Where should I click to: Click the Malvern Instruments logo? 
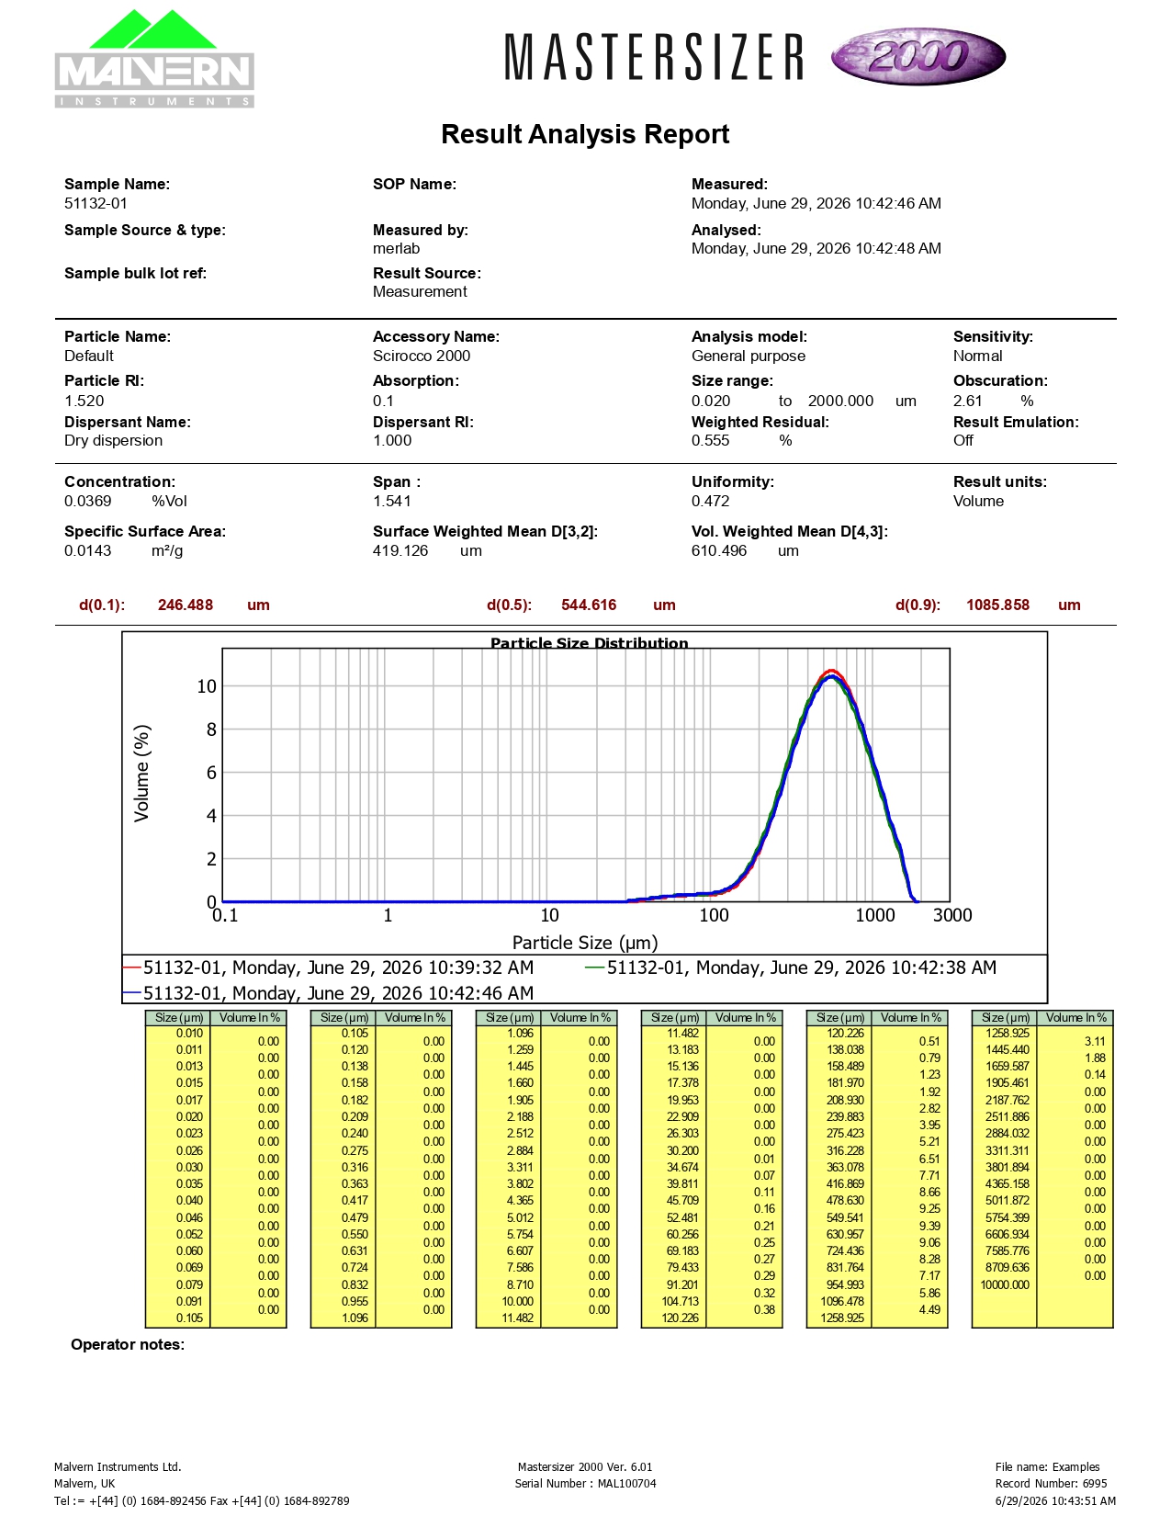(154, 59)
